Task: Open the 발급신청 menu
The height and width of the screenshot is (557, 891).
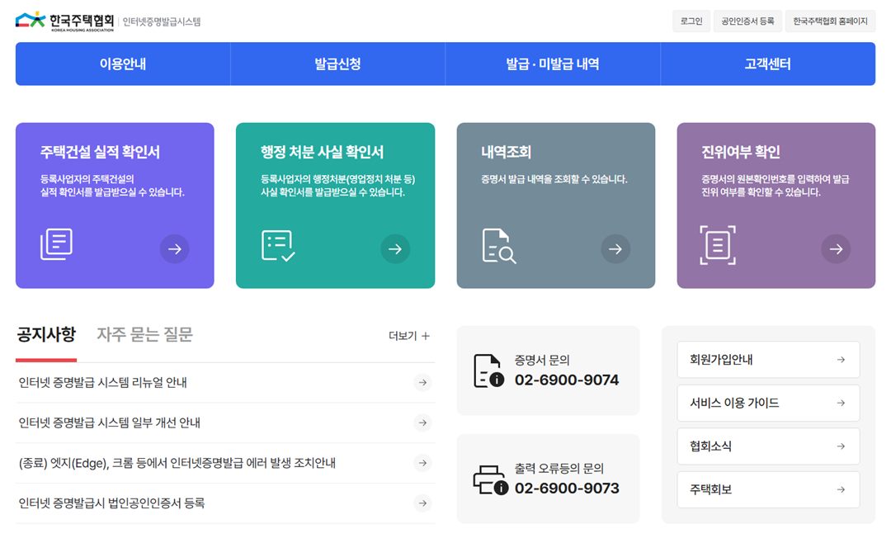Action: click(x=337, y=64)
